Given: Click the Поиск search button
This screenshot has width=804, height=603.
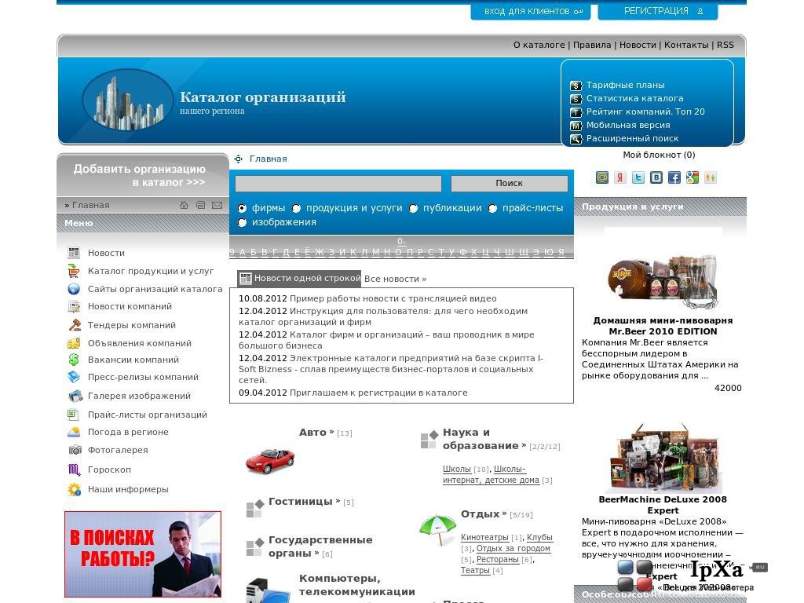Looking at the screenshot, I should [509, 183].
